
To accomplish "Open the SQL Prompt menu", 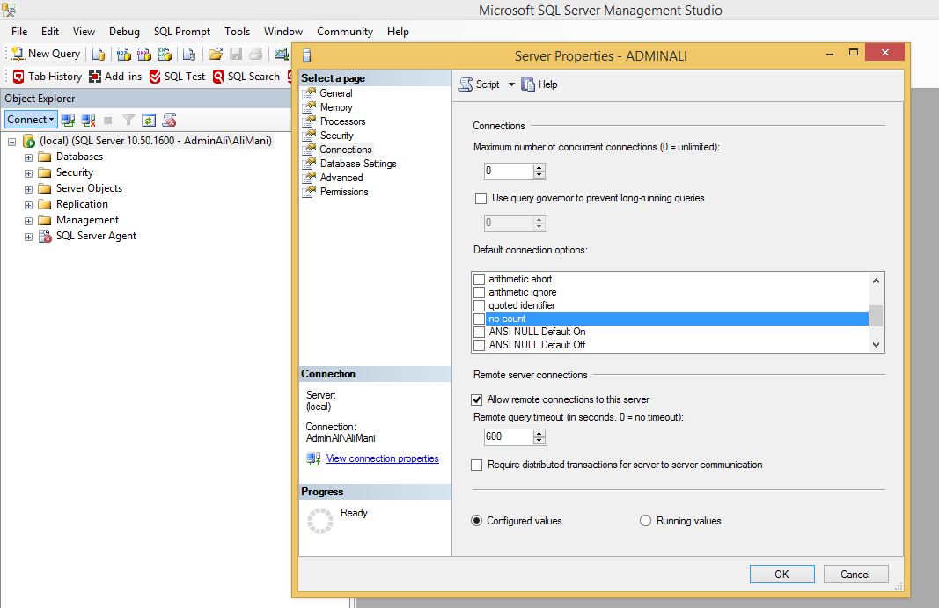I will [x=182, y=31].
